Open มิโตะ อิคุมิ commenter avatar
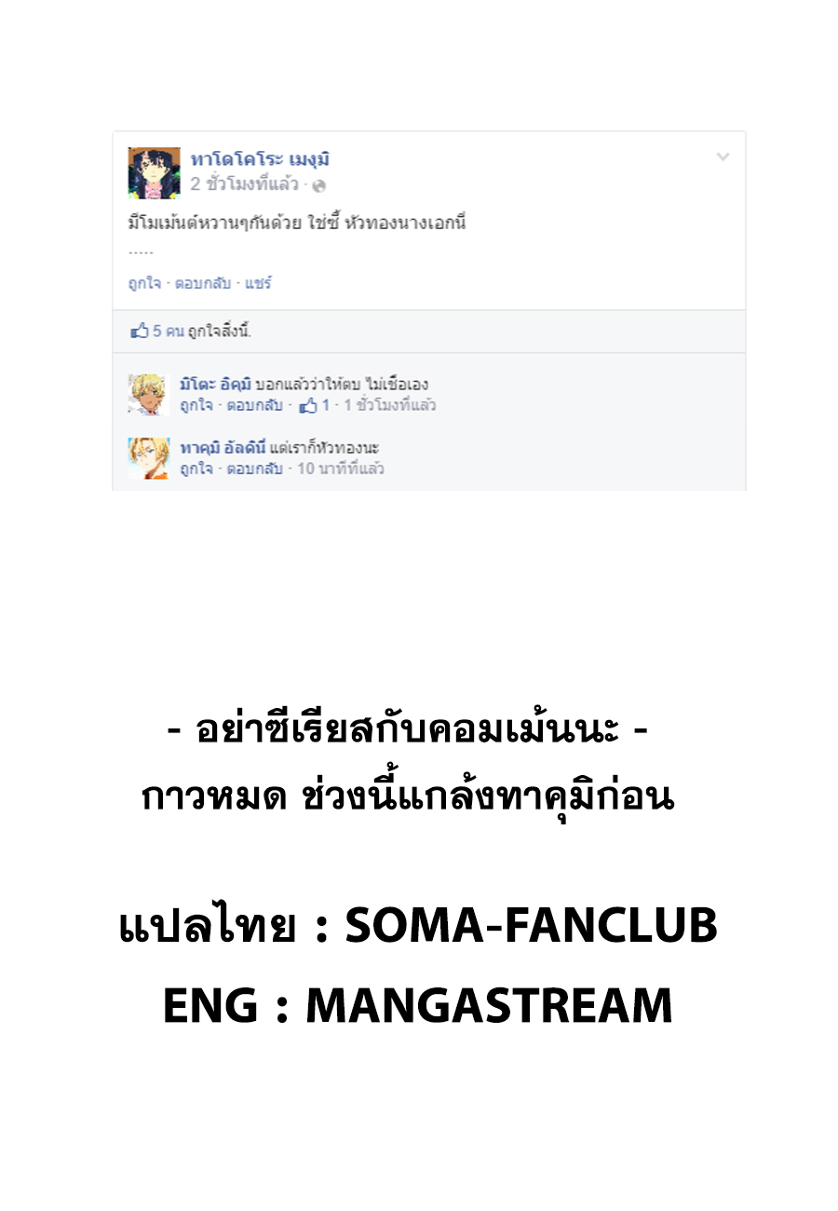The height and width of the screenshot is (1211, 838). (x=149, y=395)
